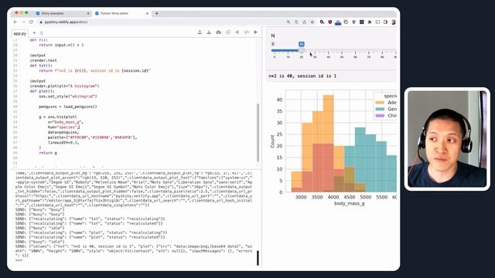Screen dimensions: 495x278
Task: Click the zoom magnifier icon in address bar
Action: [x=288, y=22]
